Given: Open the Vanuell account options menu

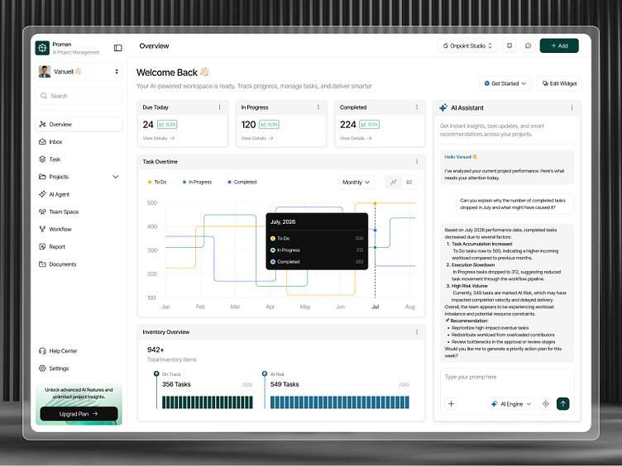Looking at the screenshot, I should tap(117, 71).
